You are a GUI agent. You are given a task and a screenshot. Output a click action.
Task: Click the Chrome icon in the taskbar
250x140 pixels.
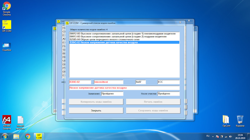[28, 136]
